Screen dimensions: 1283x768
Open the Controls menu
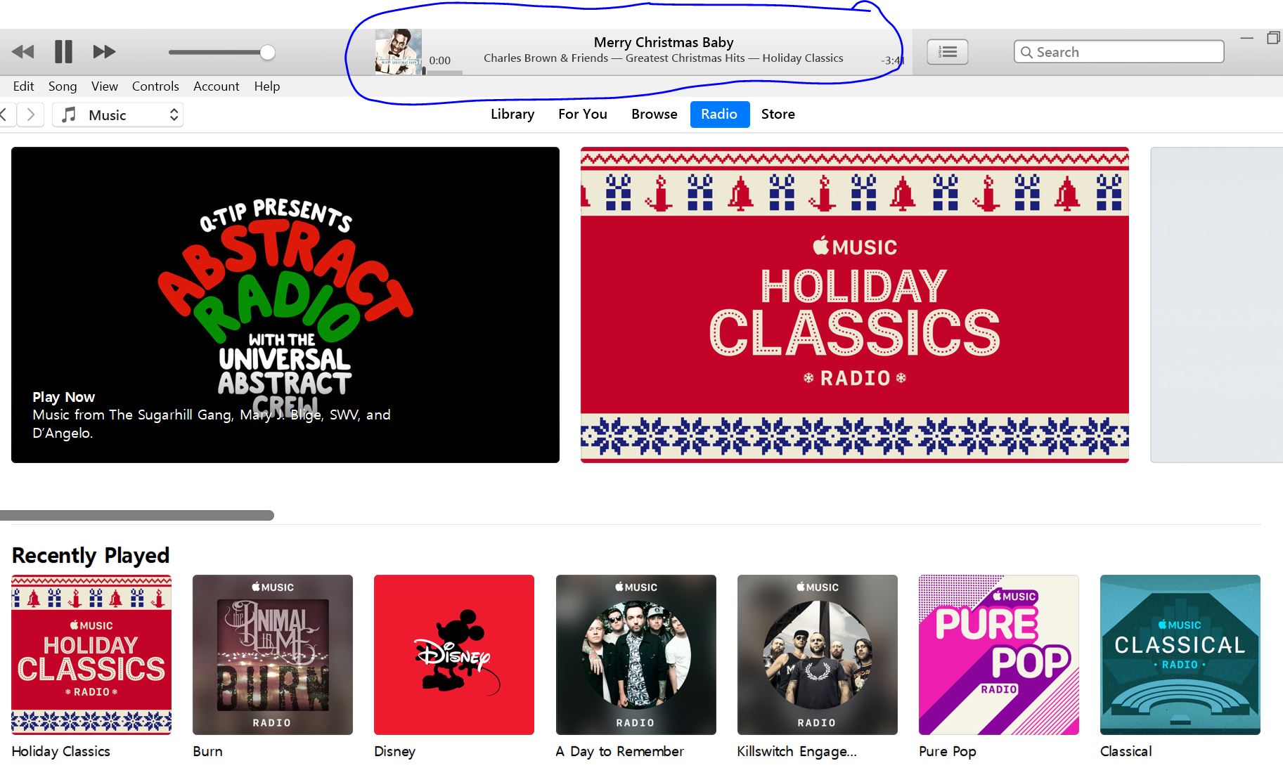155,86
